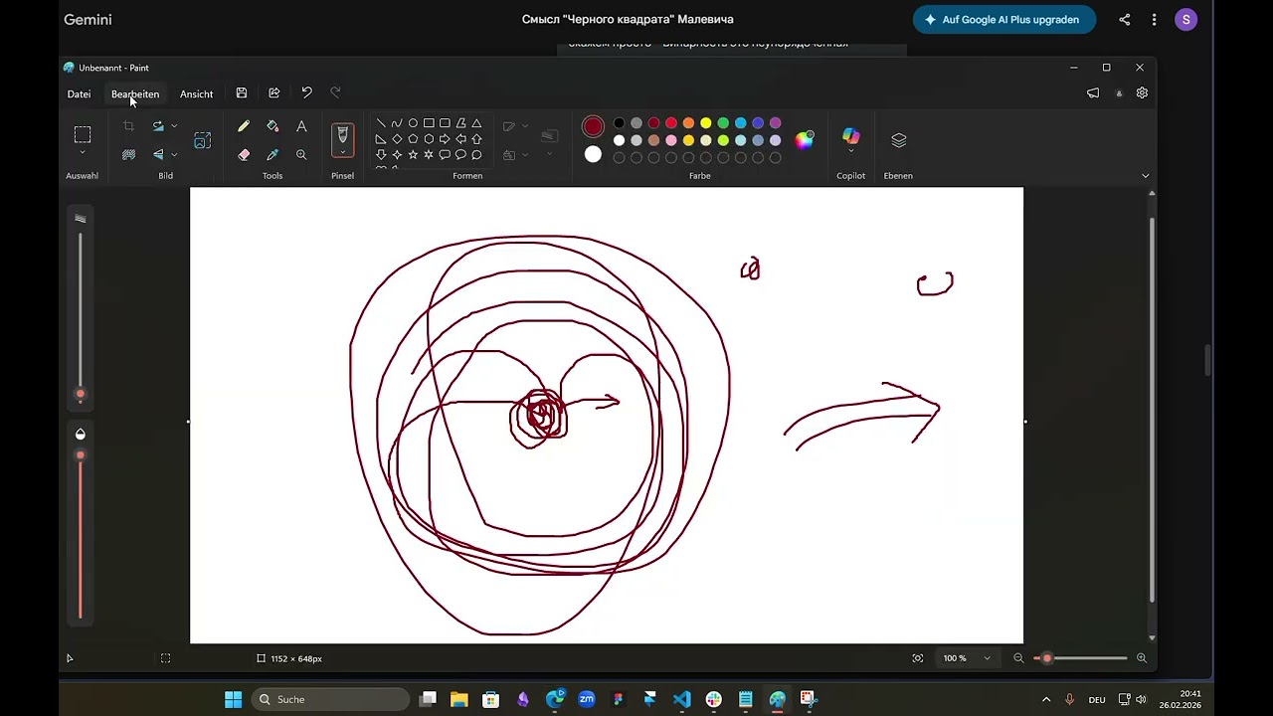This screenshot has width=1273, height=716.
Task: Select the Fill bucket tool
Action: (x=273, y=126)
